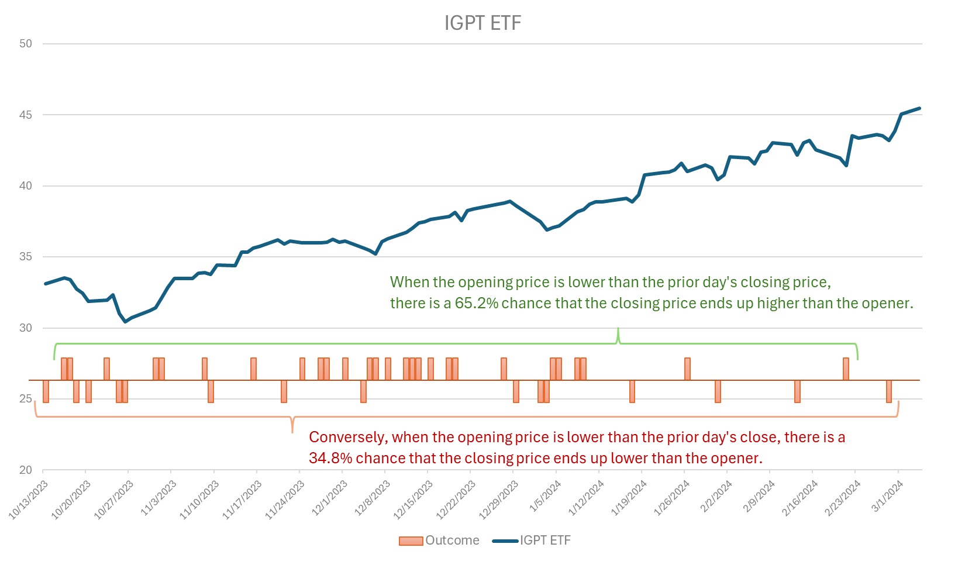
Task: Select the 11/17/2023 date axis label
Action: [x=242, y=499]
